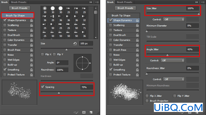The height and width of the screenshot is (115, 206).
Task: Lock Texture settings in left Brush panel
Action: [x=32, y=30]
